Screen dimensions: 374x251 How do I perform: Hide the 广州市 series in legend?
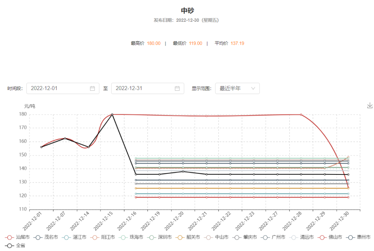[x=273, y=237]
